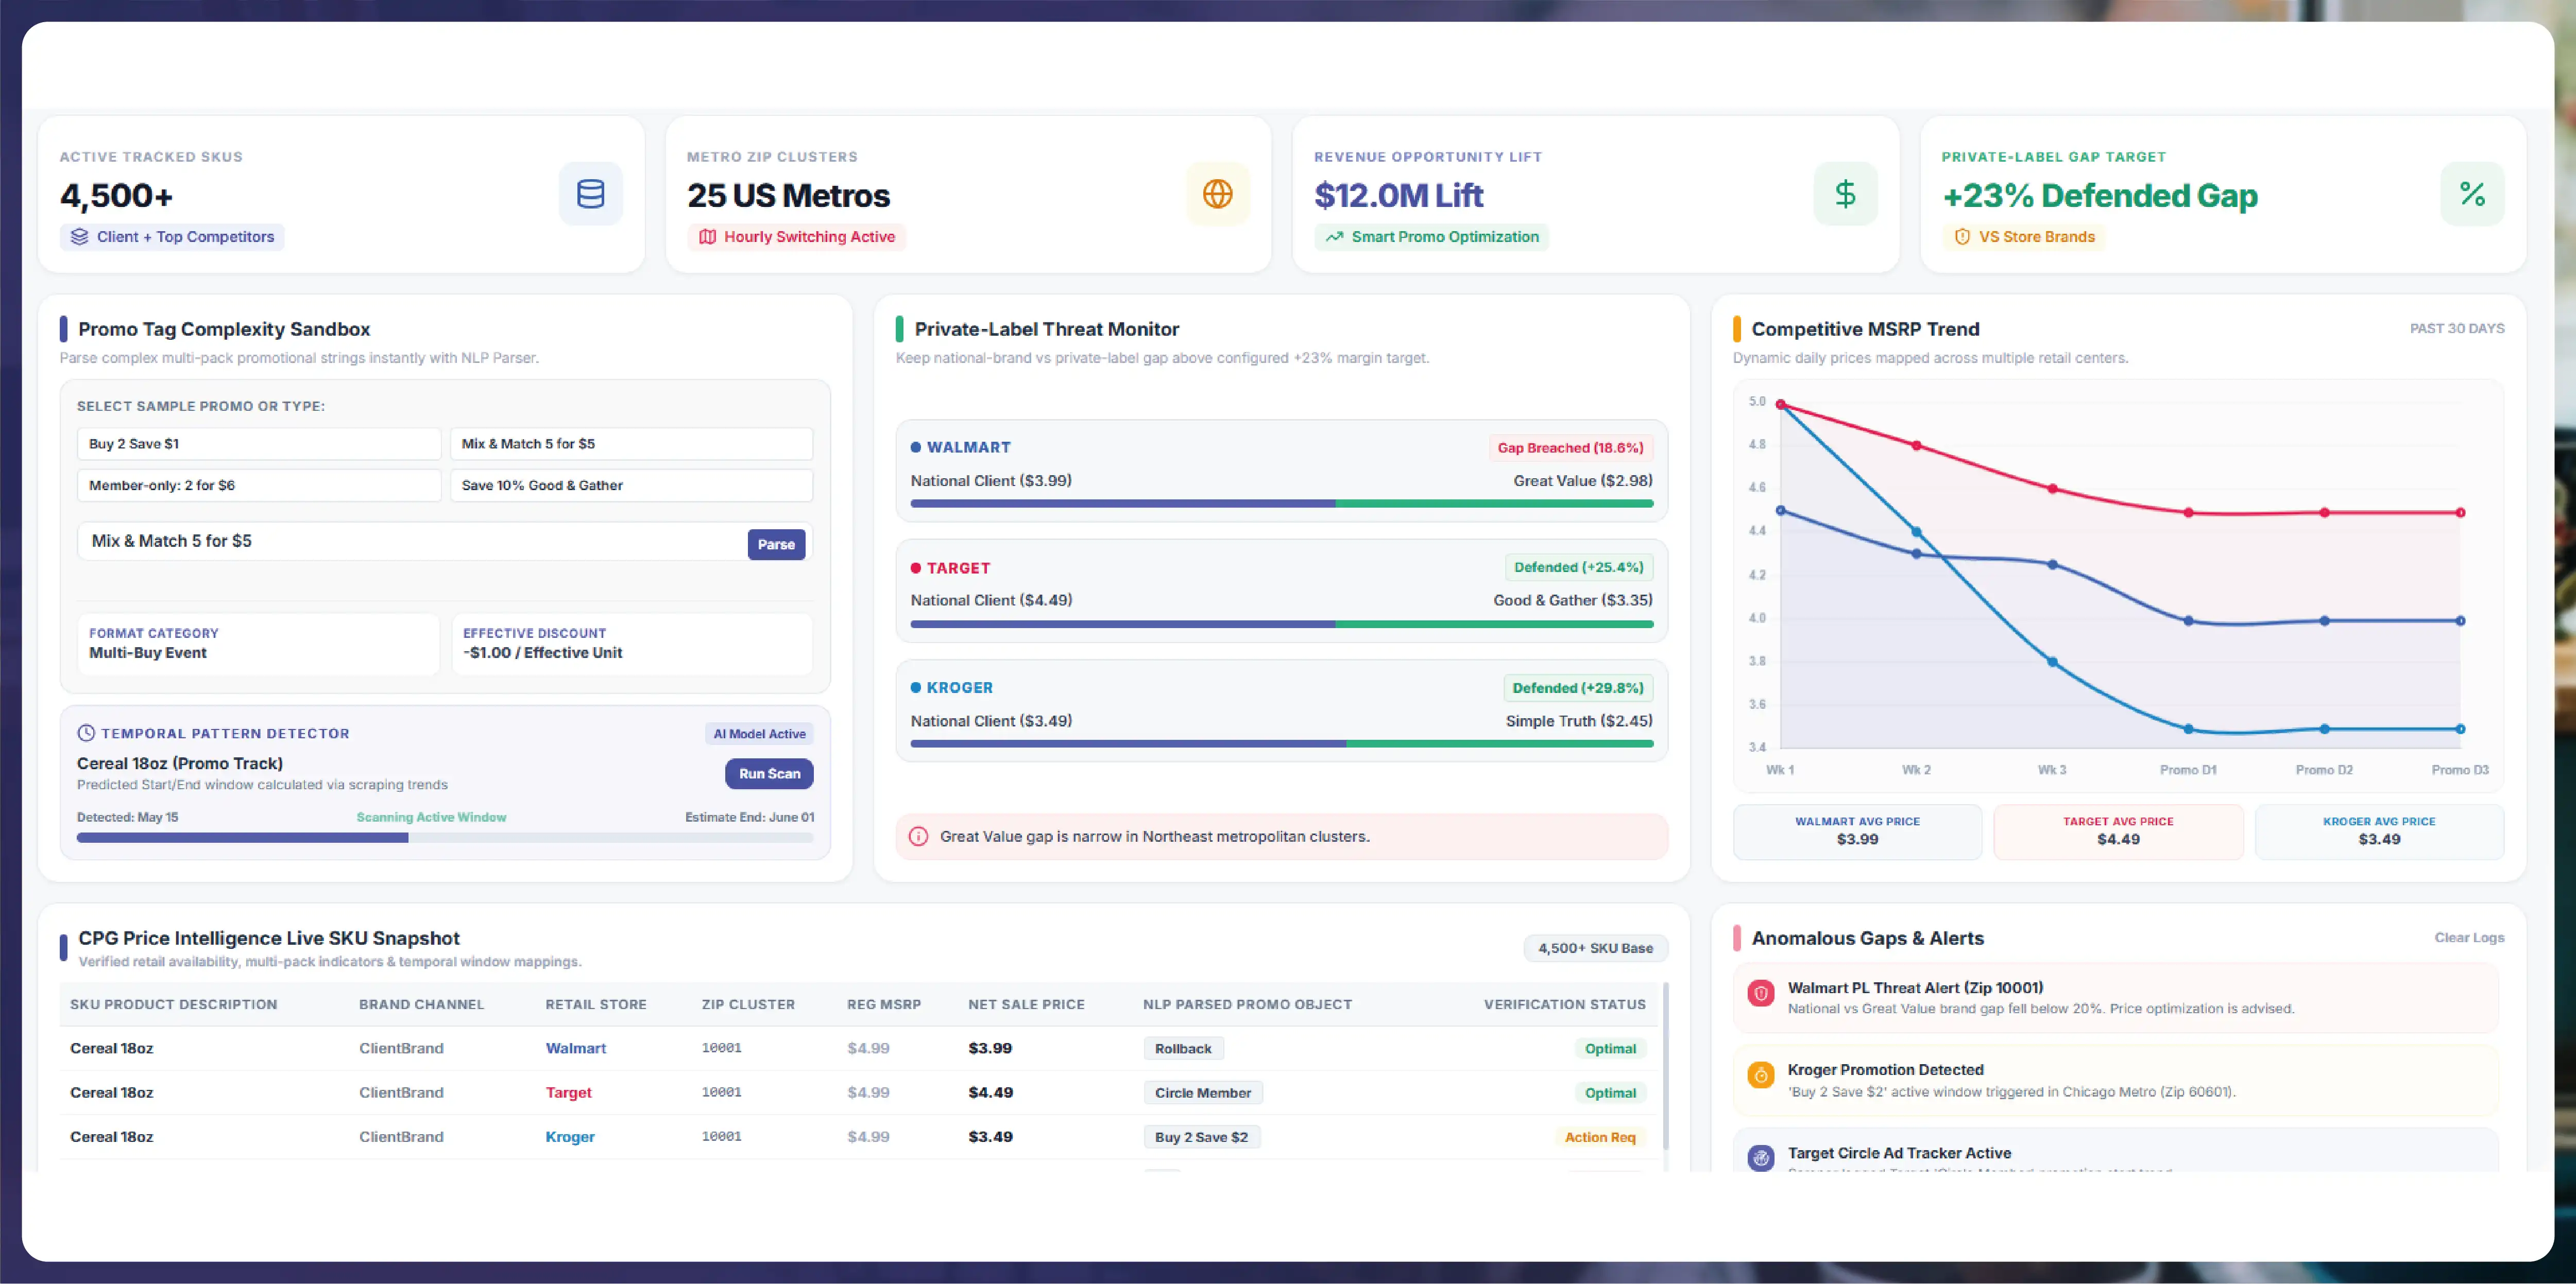Click the Kroger Promotion Detected alert title
Viewport: 2576px width, 1284px height.
pyautogui.click(x=1885, y=1069)
